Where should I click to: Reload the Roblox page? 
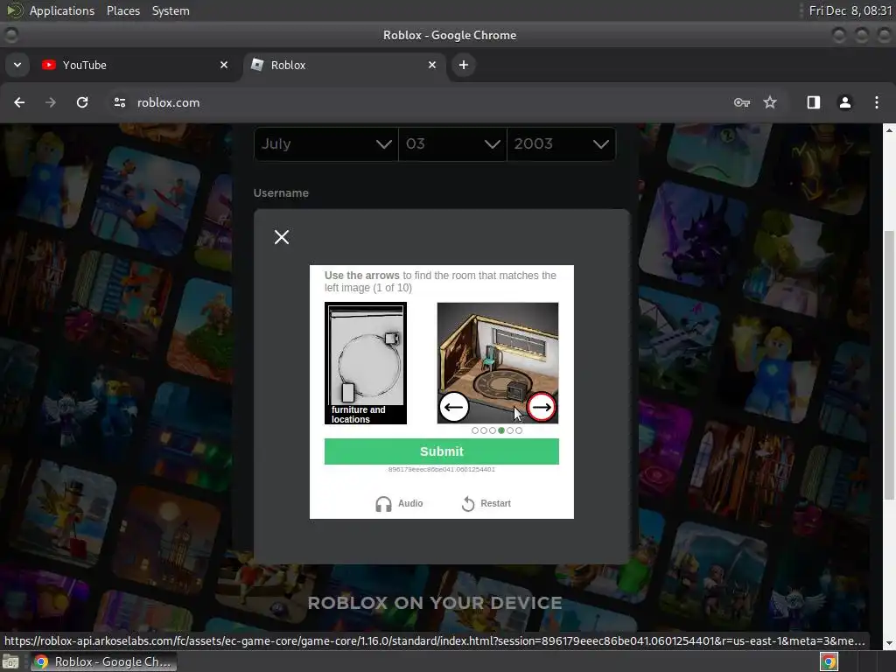[82, 102]
